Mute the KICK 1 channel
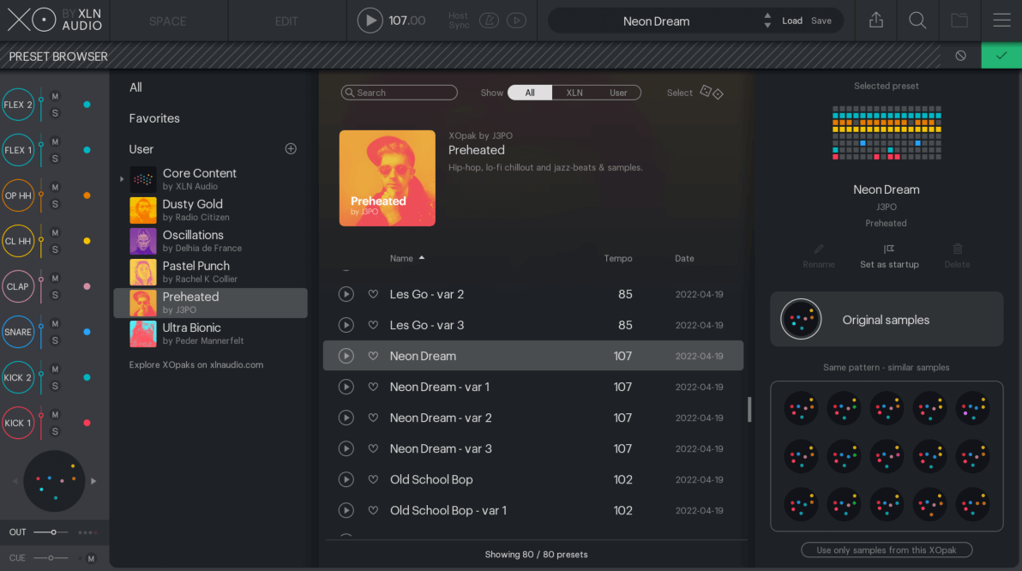Image resolution: width=1022 pixels, height=571 pixels. tap(55, 414)
